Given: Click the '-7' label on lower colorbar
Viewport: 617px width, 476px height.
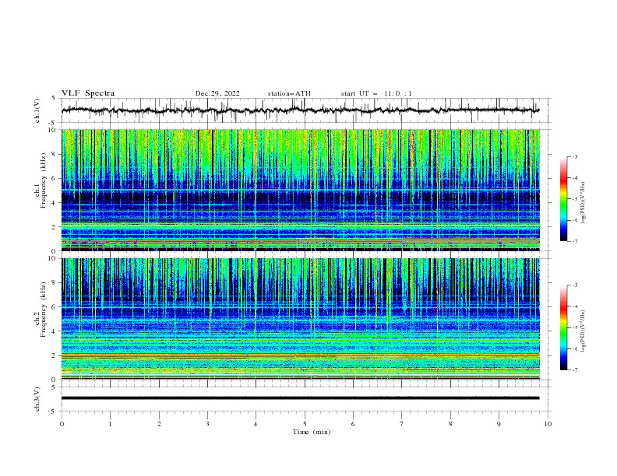Looking at the screenshot, I should [574, 370].
